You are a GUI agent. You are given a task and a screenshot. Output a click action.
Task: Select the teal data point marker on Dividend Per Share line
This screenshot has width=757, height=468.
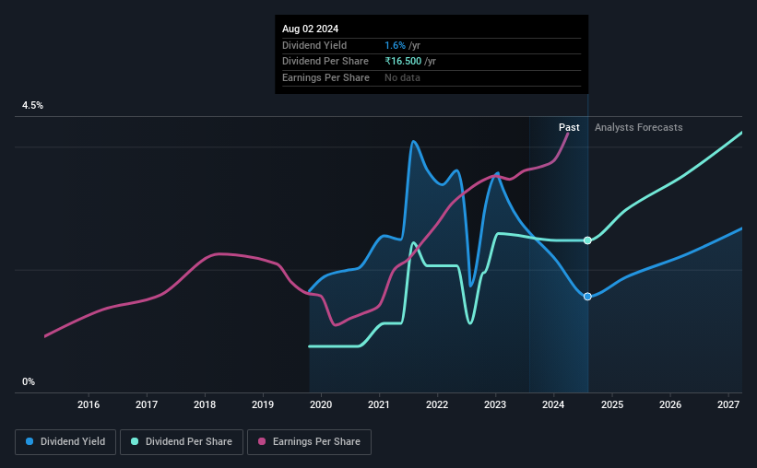(587, 240)
